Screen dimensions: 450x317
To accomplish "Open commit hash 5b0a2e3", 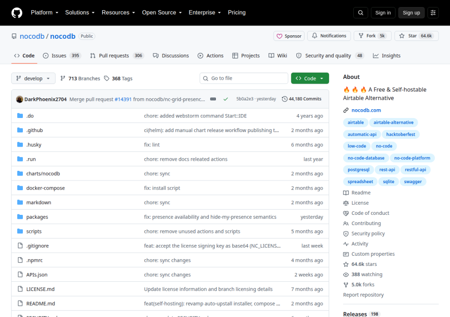I will [245, 99].
